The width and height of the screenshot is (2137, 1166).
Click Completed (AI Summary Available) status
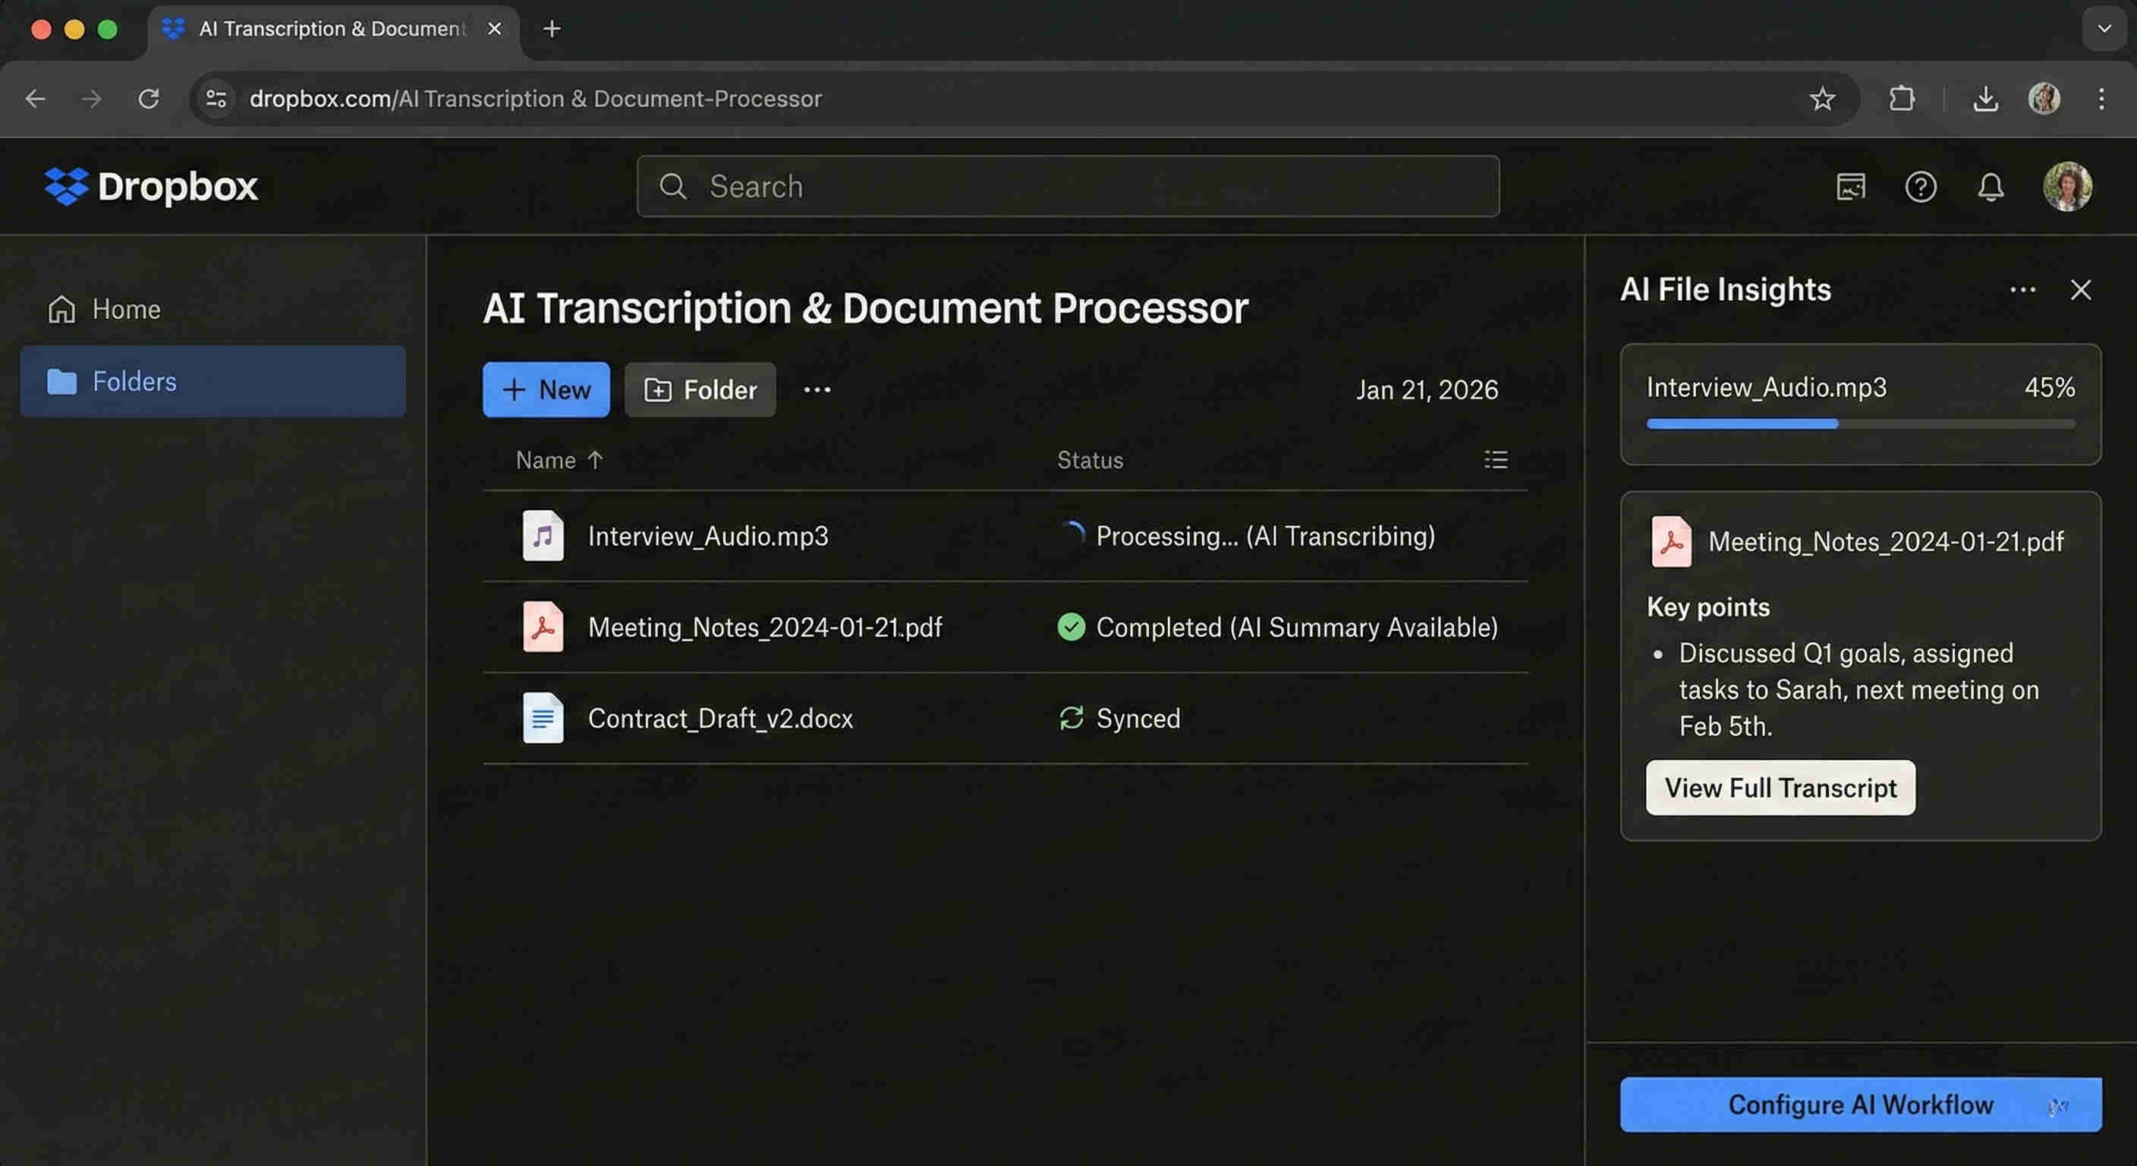[1297, 627]
